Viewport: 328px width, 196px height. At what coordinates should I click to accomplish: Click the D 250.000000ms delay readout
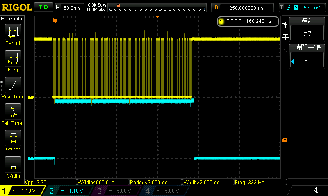click(242, 8)
